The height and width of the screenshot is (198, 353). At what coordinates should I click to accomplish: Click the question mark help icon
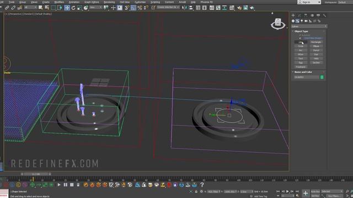click(x=202, y=185)
